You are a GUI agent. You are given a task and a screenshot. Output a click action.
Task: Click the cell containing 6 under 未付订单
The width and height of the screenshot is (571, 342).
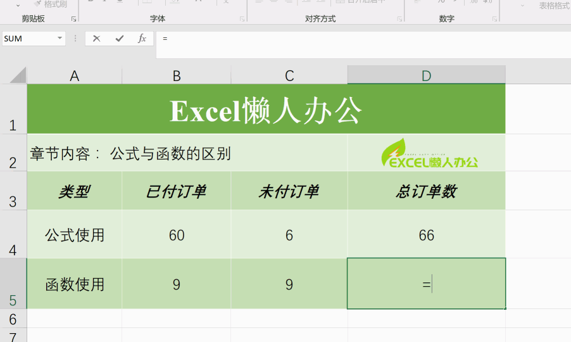tap(289, 234)
